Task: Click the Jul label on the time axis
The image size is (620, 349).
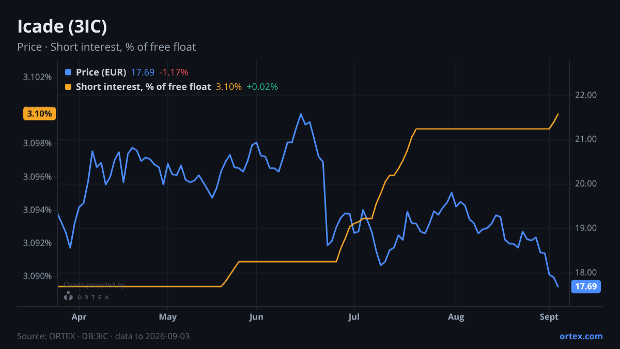Action: [x=354, y=316]
